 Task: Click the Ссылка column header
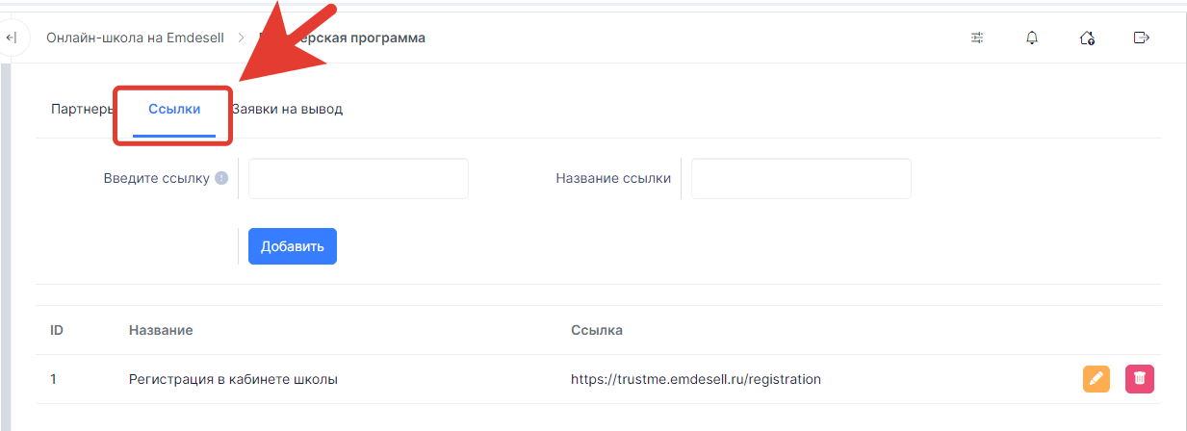coord(597,330)
